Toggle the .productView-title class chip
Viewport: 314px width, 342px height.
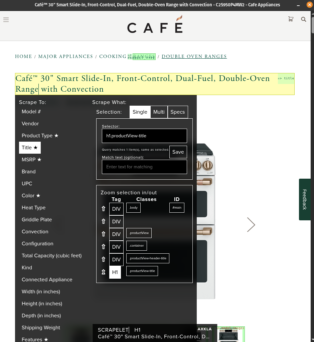[x=142, y=271]
